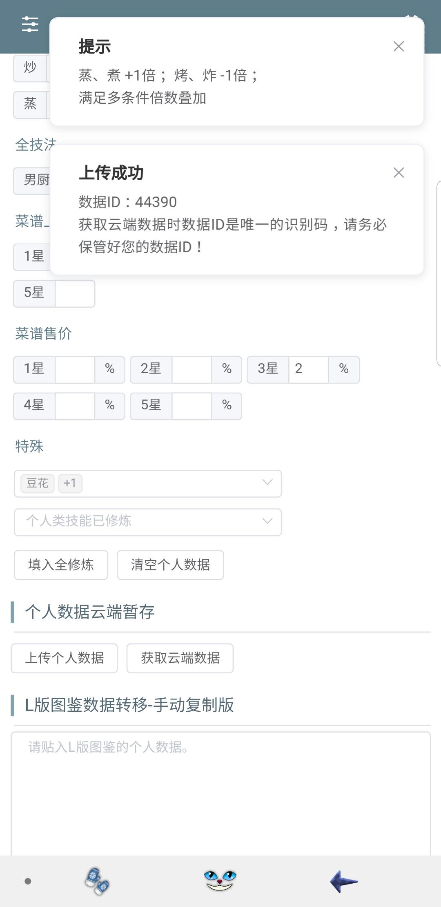Tap the blue back arrow icon
Viewport: 441px width, 907px height.
[343, 881]
